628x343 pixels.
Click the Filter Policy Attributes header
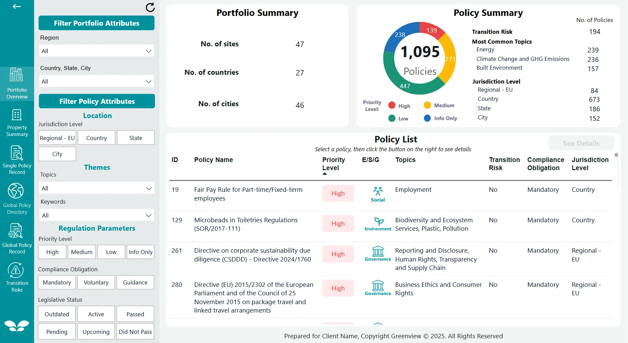[96, 101]
